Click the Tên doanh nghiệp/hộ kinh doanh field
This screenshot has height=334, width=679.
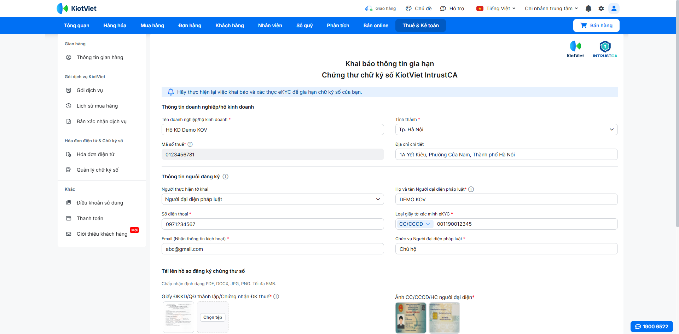(x=273, y=129)
